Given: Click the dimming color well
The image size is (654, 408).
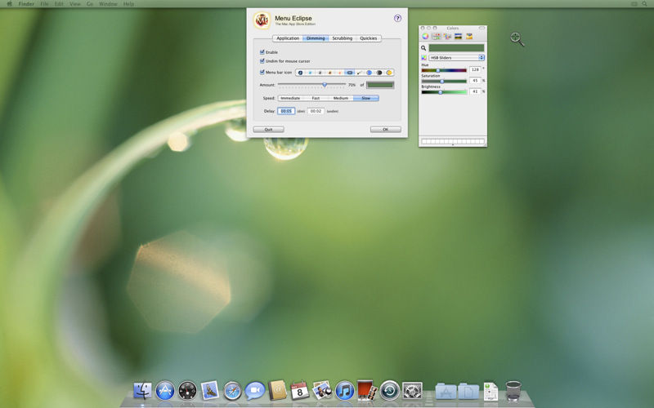Looking at the screenshot, I should (380, 85).
